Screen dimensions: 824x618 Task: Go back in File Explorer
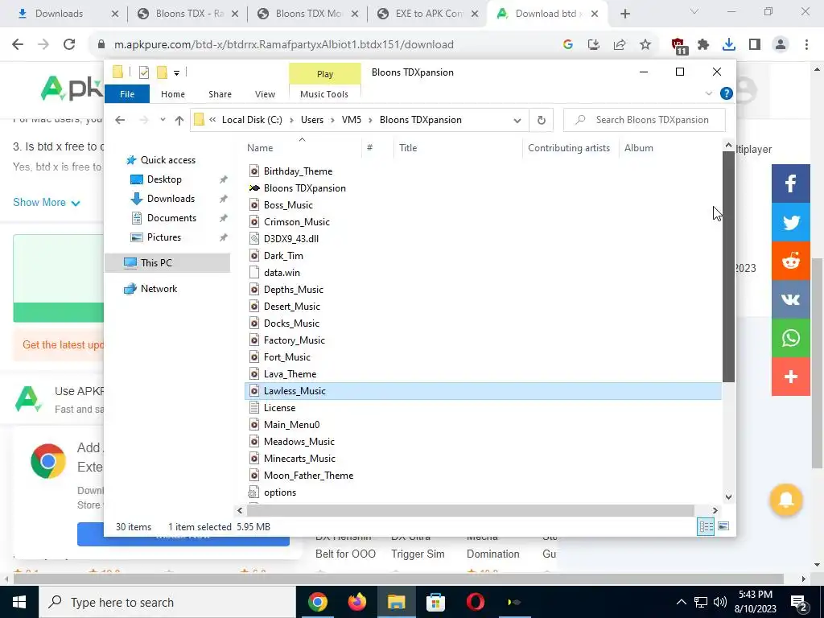pos(120,121)
